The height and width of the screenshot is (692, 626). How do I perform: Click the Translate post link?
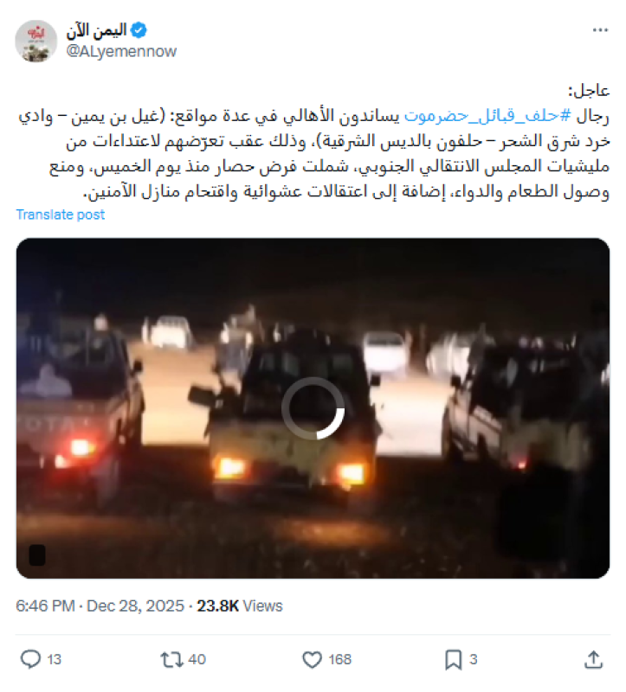pyautogui.click(x=60, y=215)
